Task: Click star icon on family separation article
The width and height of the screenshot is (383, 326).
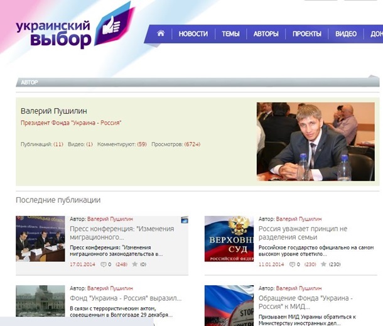Action: (323, 264)
